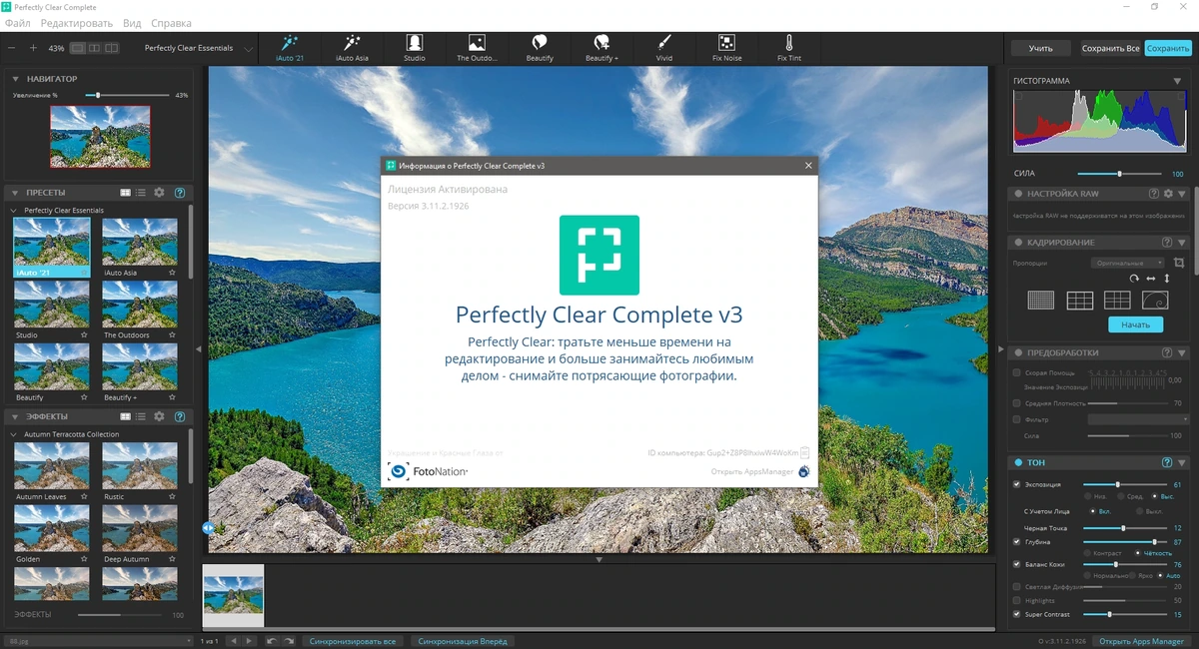The height and width of the screenshot is (649, 1199).
Task: Apply the Fix Noise toolbar preset
Action: [x=726, y=47]
